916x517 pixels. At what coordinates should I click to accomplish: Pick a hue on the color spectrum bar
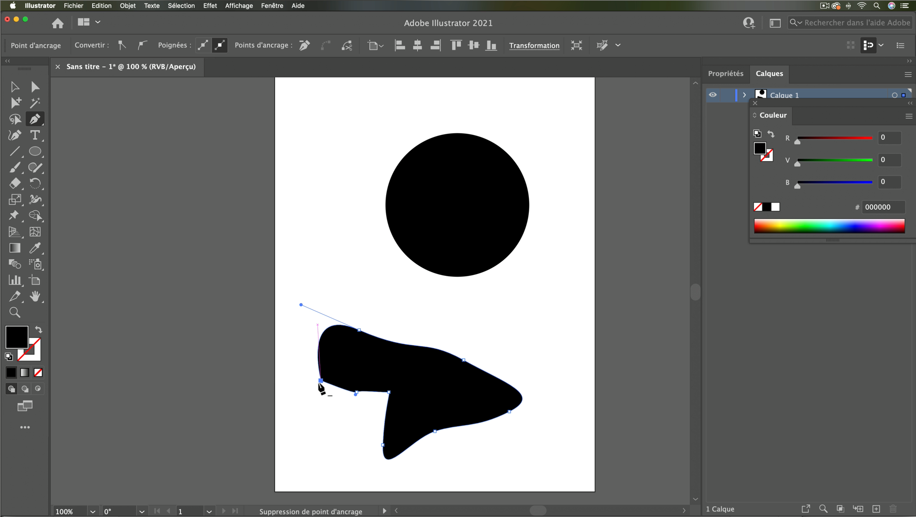click(x=828, y=226)
